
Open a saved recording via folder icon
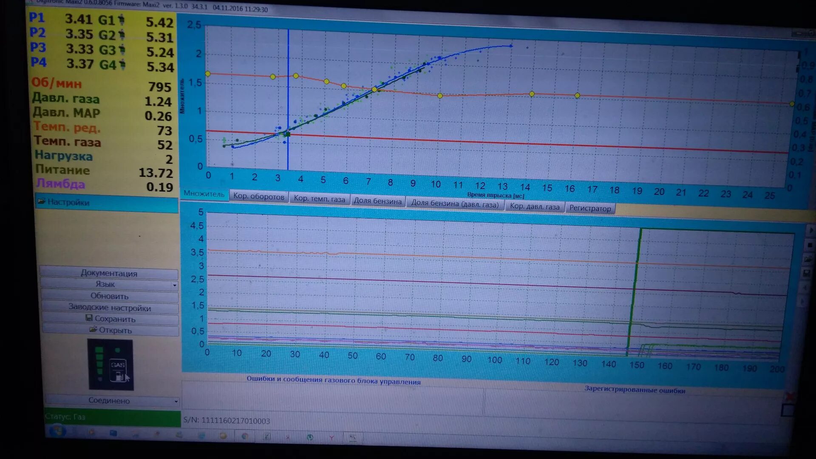808,260
